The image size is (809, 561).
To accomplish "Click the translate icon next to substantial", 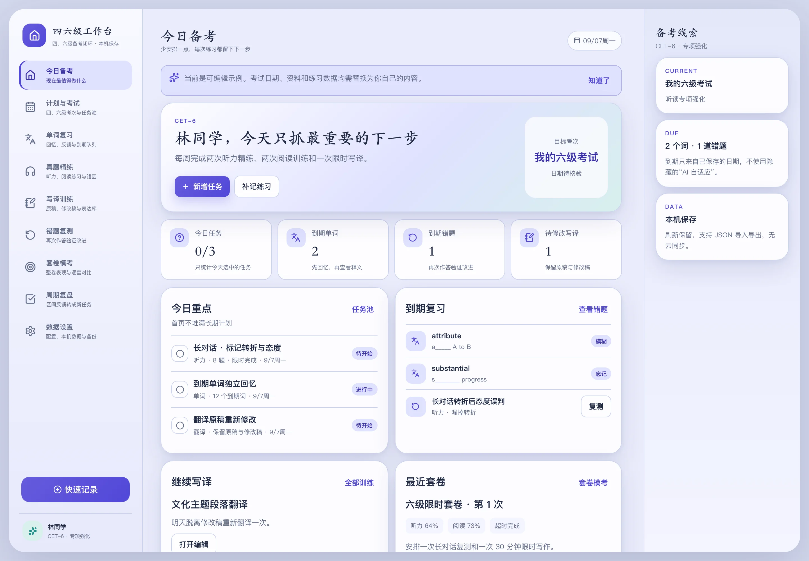I will pos(415,373).
